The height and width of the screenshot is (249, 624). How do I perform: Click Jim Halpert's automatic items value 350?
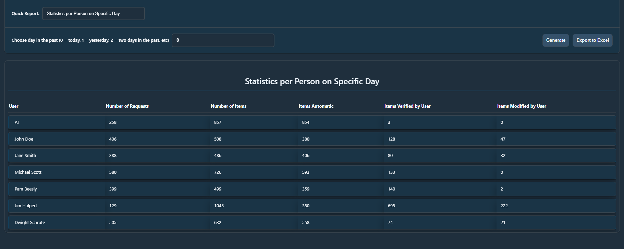tap(306, 206)
